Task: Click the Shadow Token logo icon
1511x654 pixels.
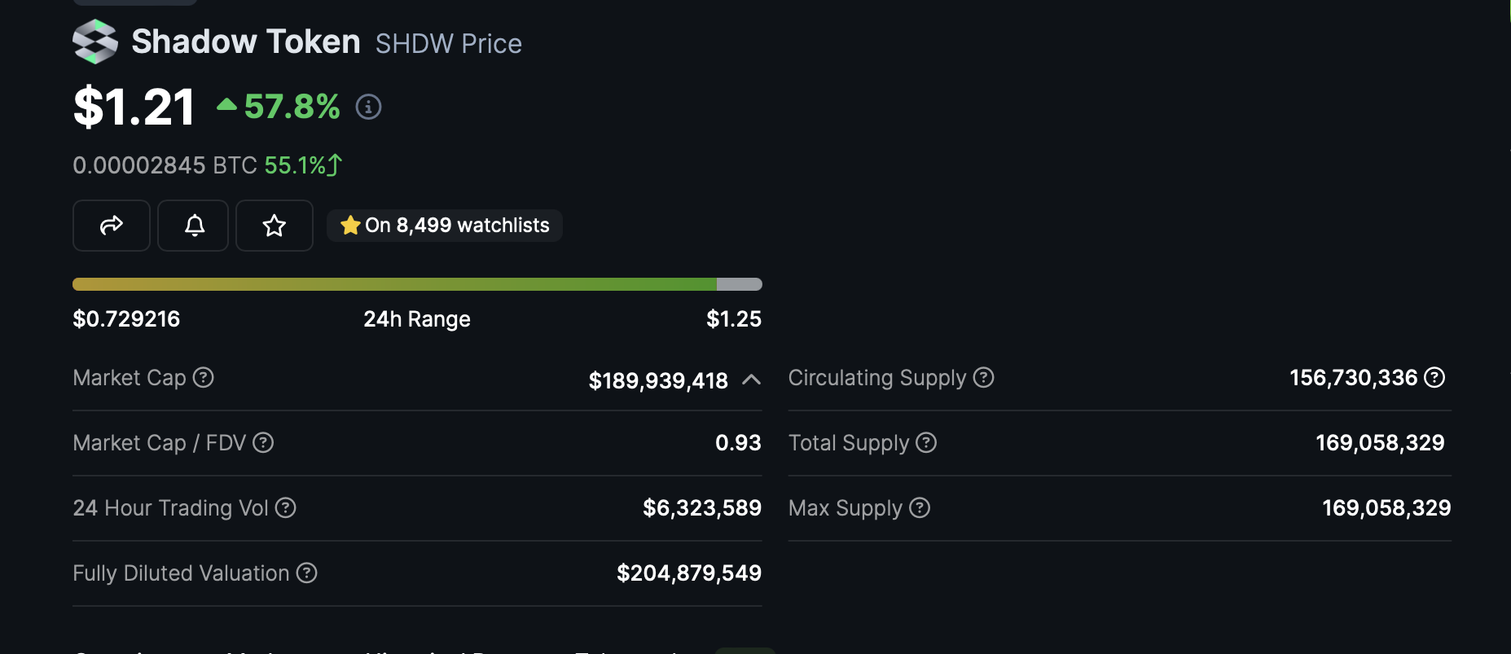Action: 95,42
